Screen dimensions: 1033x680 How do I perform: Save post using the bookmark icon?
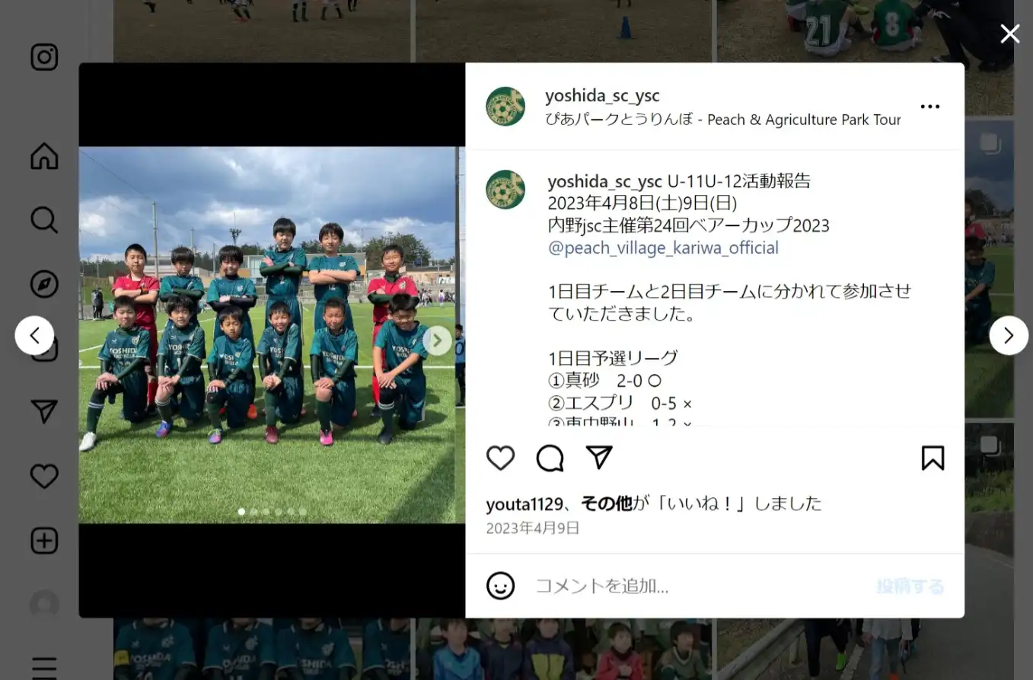933,458
